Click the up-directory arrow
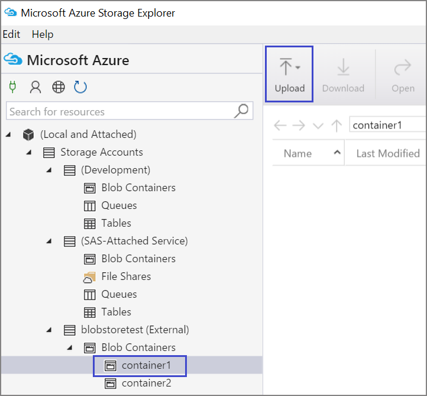Viewport: 427px width, 396px height. pyautogui.click(x=337, y=125)
